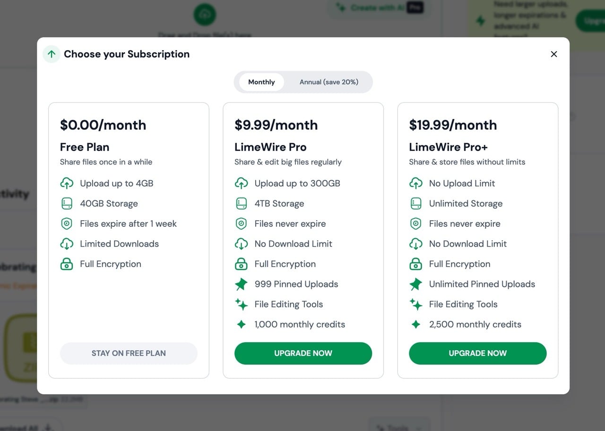605x431 pixels.
Task: Click the pin icon next to 999 Pinned Uploads
Action: (x=241, y=284)
